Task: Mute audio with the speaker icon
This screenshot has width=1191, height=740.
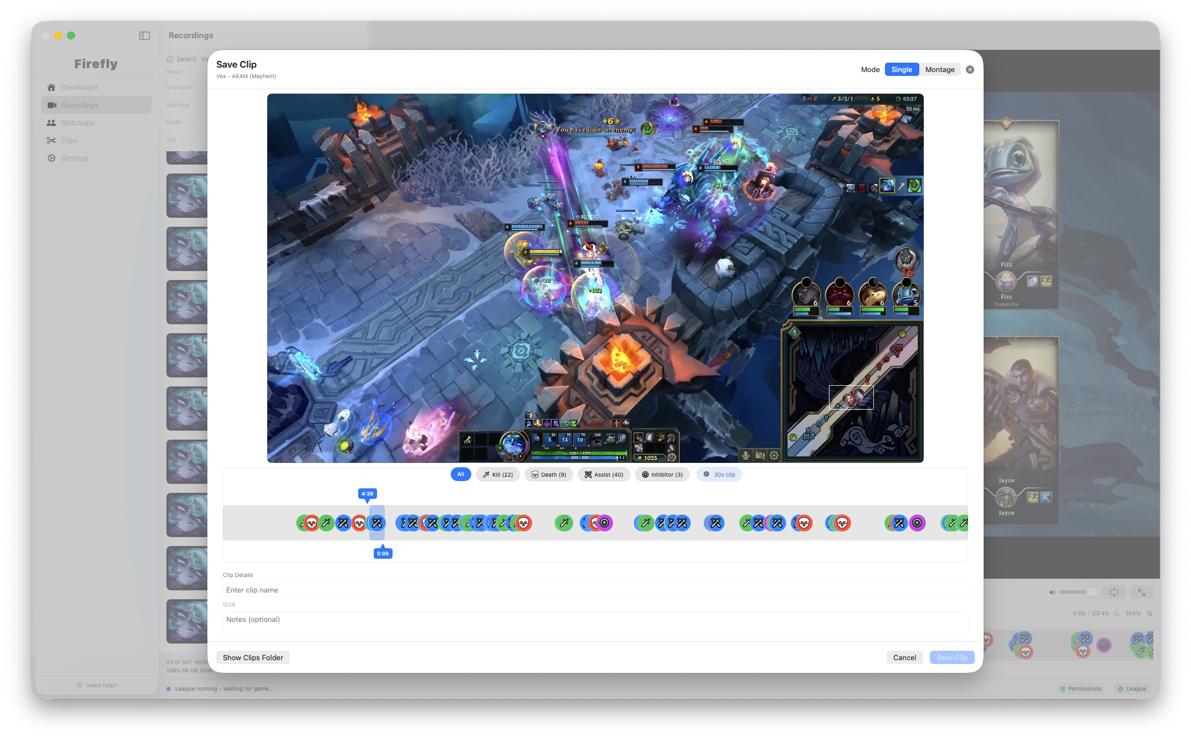Action: tap(1052, 593)
